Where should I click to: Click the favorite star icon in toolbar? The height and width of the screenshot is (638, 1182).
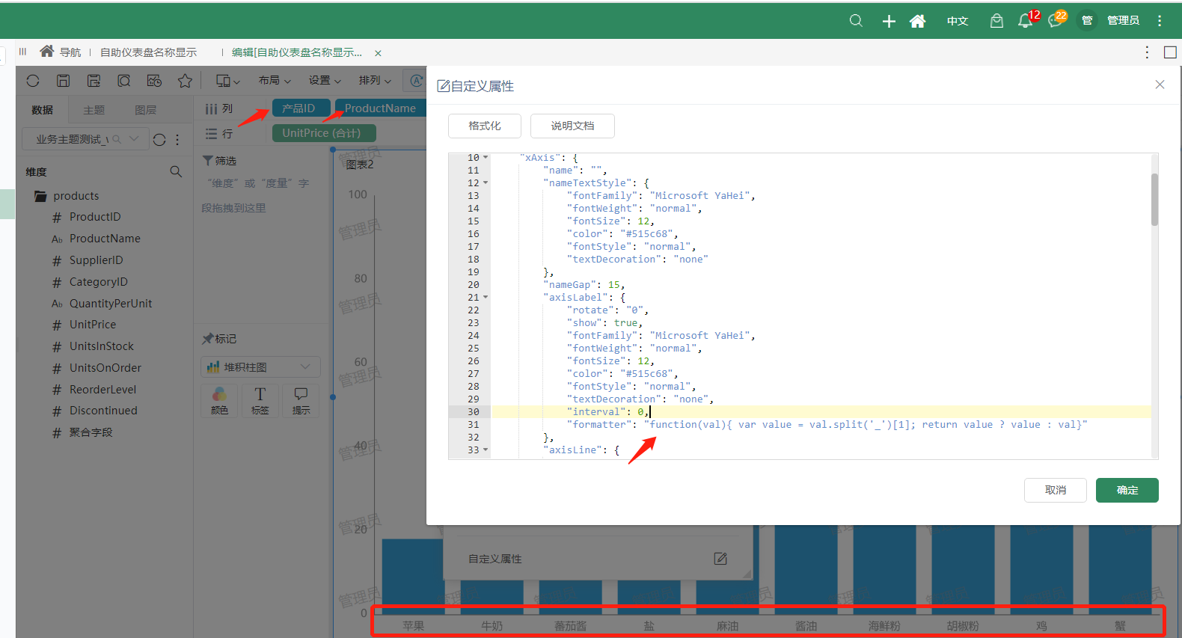point(185,81)
